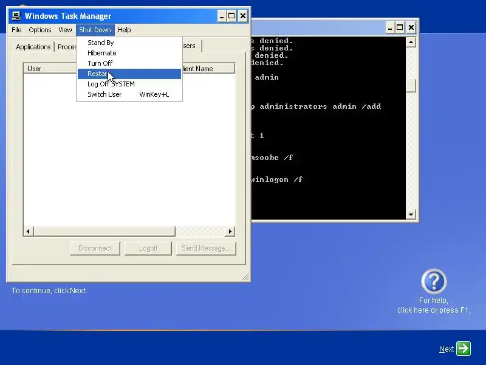Viewport: 486px width, 365px height.
Task: Maximize the Task Manager window
Action: pos(231,16)
